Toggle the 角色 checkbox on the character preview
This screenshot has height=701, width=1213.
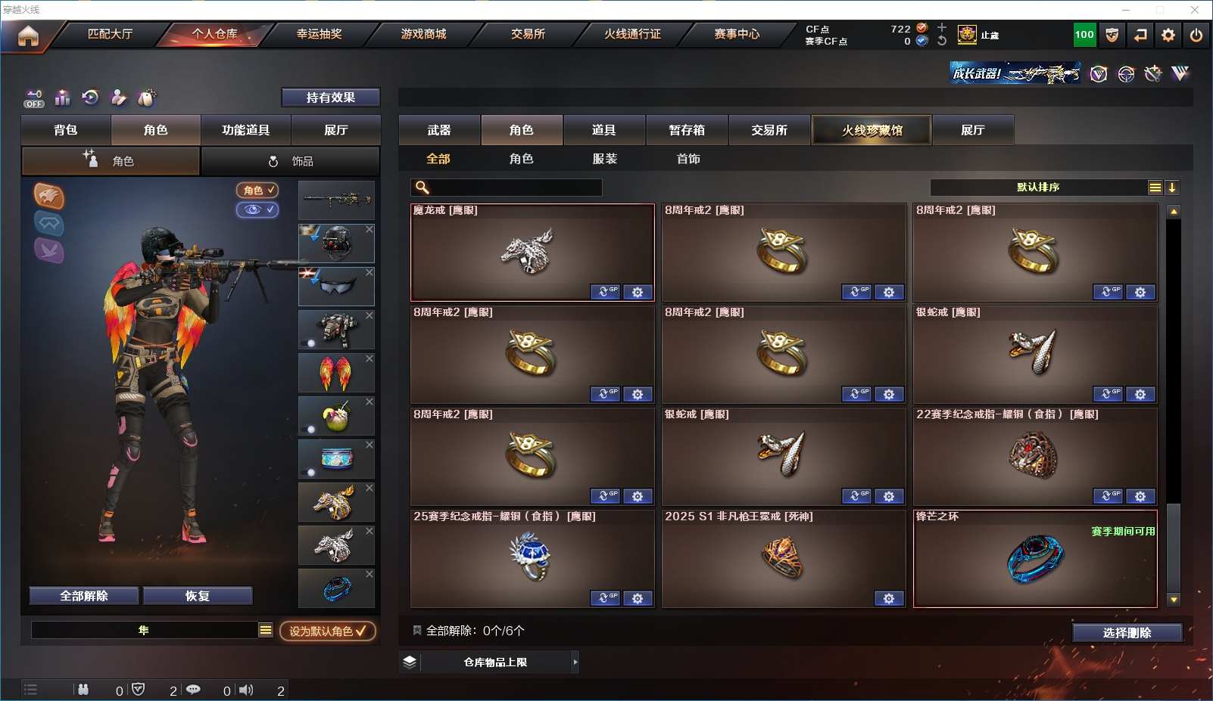click(x=257, y=190)
